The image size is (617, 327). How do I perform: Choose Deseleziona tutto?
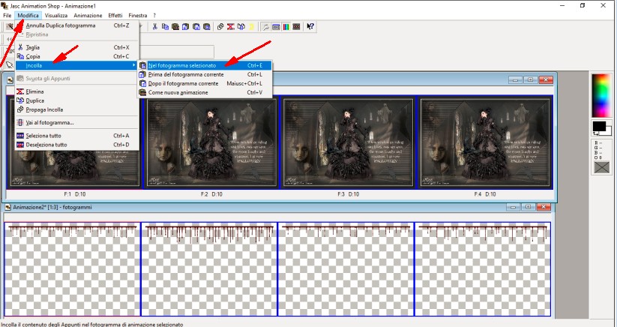(x=77, y=145)
